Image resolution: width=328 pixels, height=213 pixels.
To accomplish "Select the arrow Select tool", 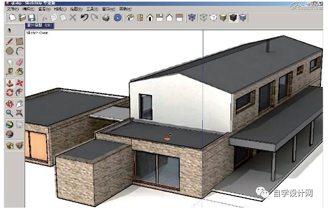I will tap(10, 30).
